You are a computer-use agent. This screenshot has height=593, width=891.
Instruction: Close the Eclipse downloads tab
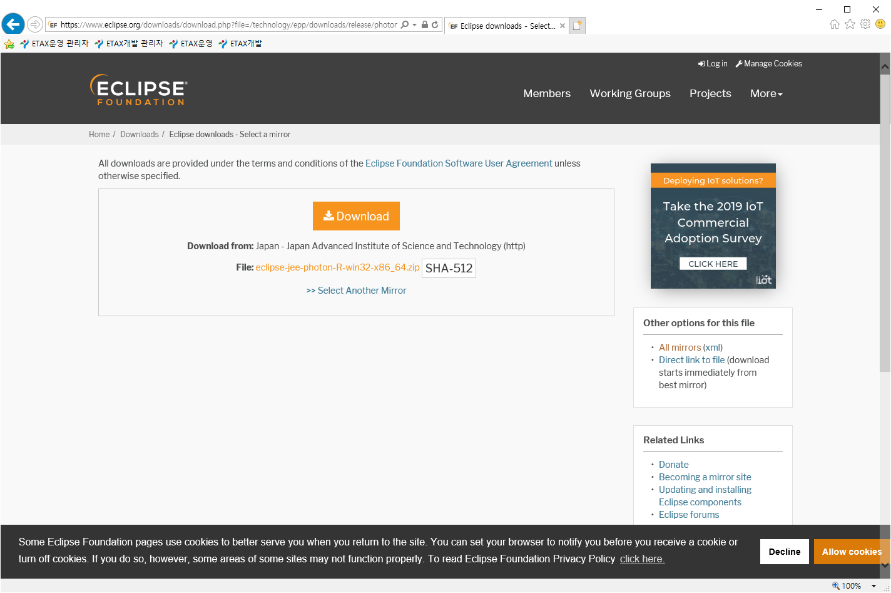[563, 26]
